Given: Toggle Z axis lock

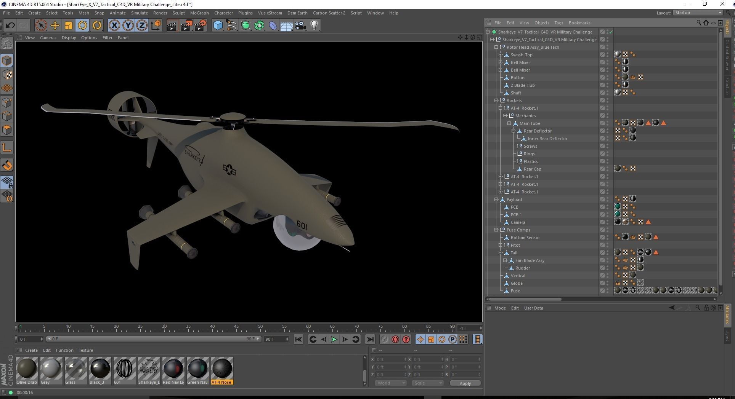Looking at the screenshot, I should pos(142,26).
